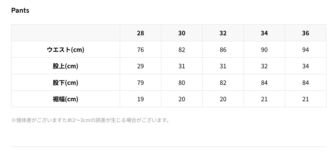Screen dimensions: 333x155
Task: Click the Pants heading
Action: coord(20,11)
